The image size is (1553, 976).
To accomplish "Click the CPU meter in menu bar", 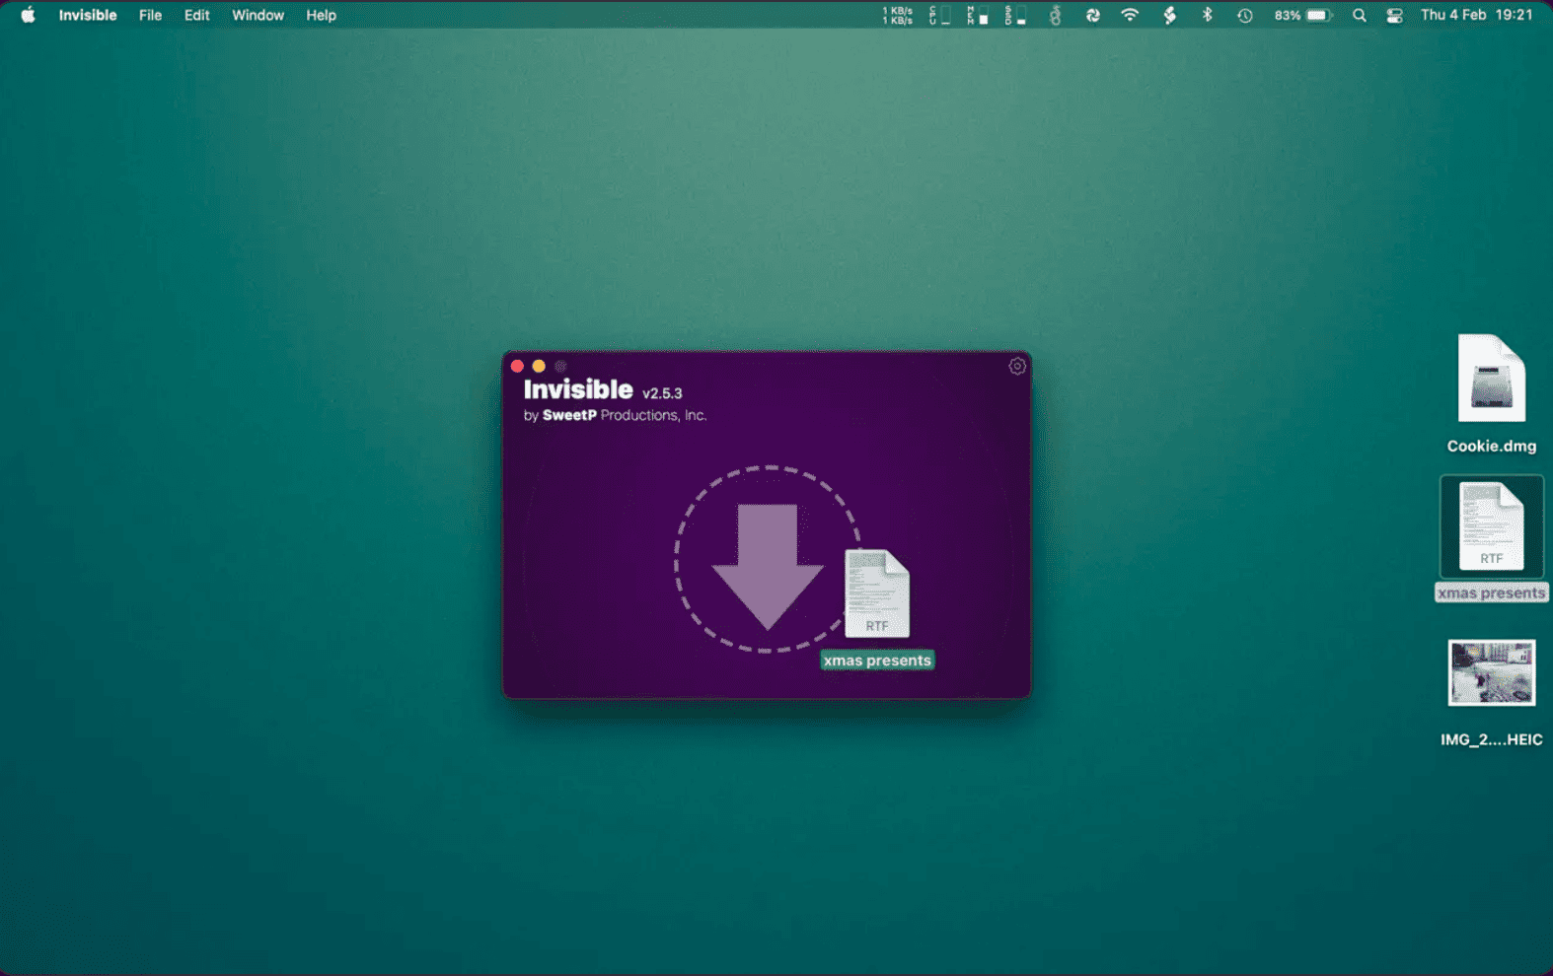I will tap(939, 15).
